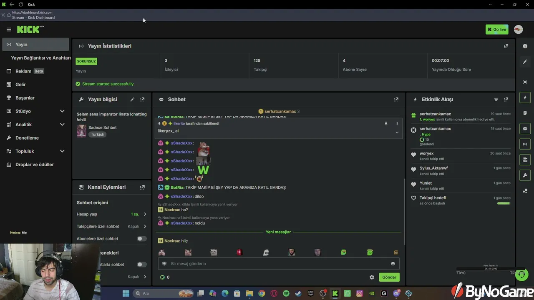Open the hamburger menu beside the Kick logo
534x300 pixels.
tap(9, 30)
